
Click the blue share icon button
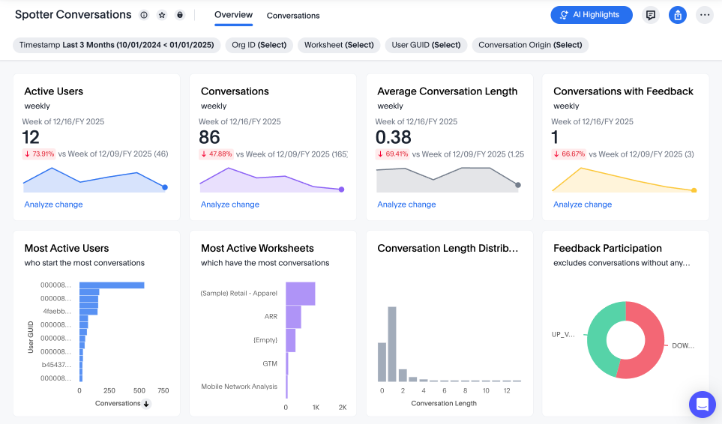tap(678, 15)
